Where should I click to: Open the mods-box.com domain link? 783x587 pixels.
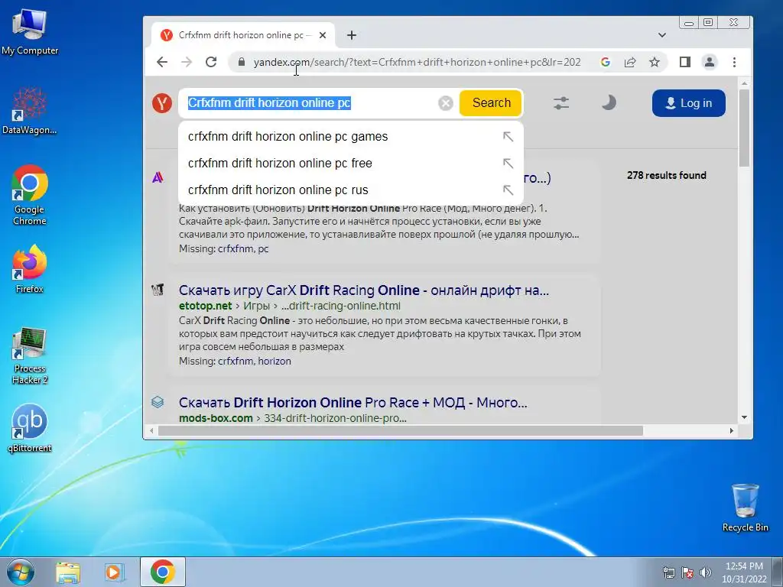pos(216,418)
